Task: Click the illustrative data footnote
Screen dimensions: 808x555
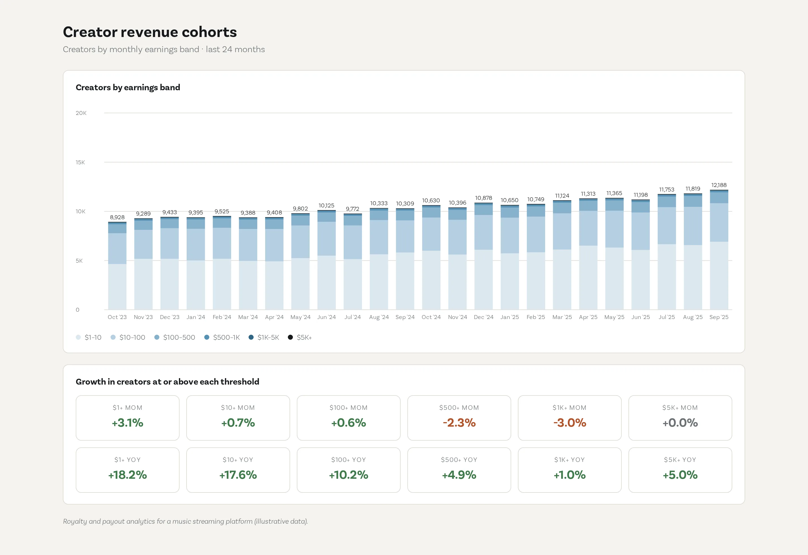Action: click(185, 521)
